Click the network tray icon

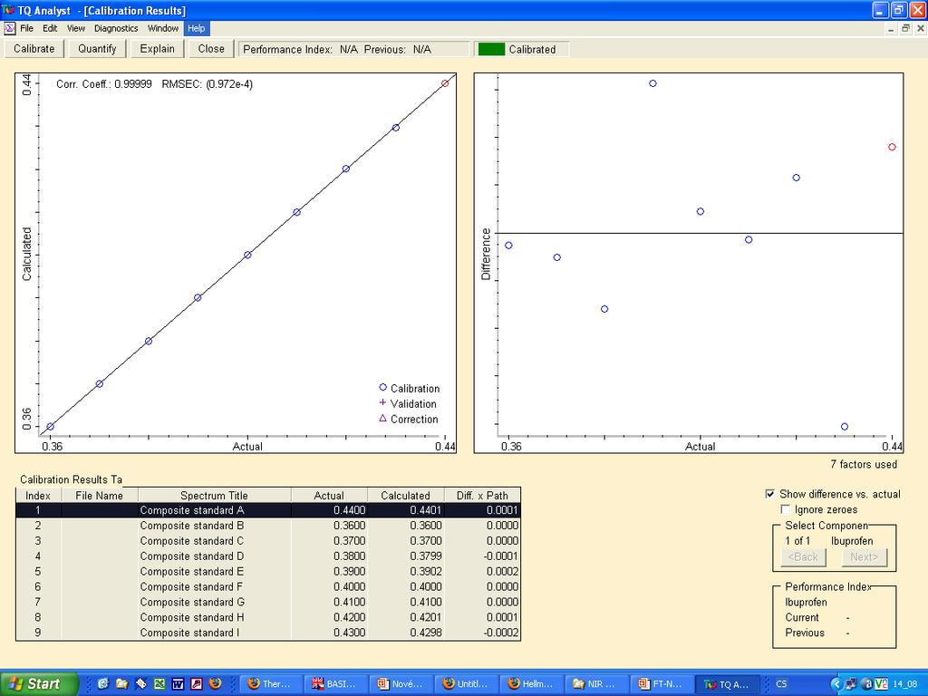850,683
